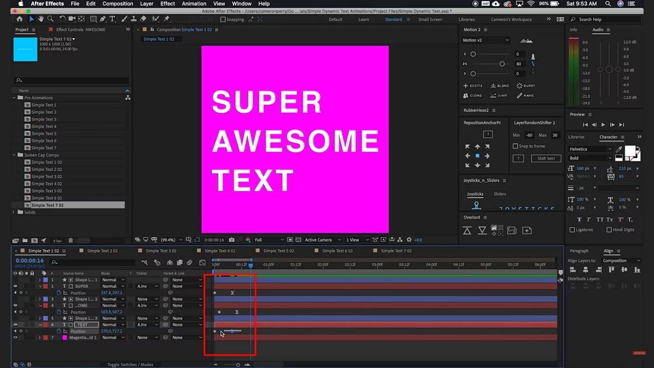The image size is (654, 368).
Task: Click the snapshot camera icon below viewer
Action: coord(231,240)
